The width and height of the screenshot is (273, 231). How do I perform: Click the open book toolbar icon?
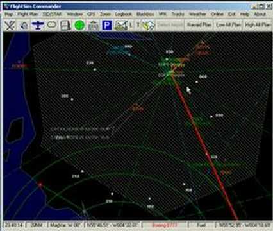pyautogui.click(x=65, y=25)
